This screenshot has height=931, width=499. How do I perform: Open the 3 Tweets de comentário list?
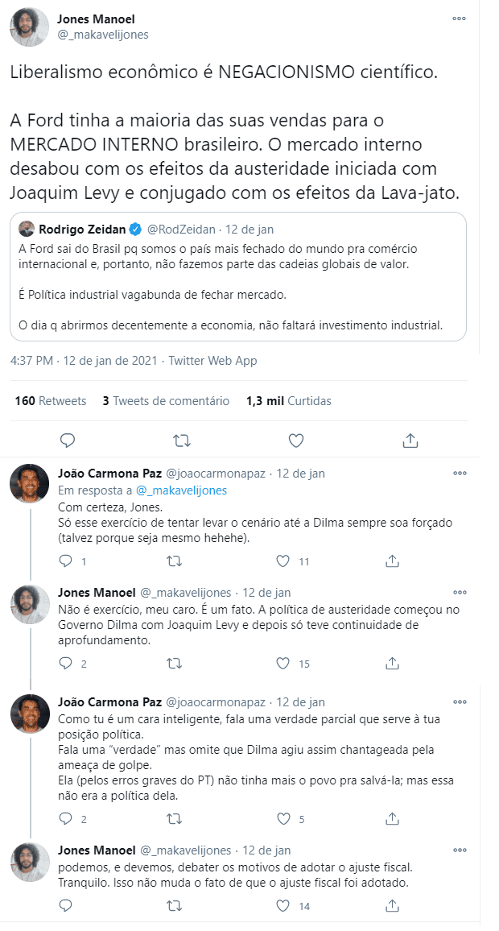[166, 401]
